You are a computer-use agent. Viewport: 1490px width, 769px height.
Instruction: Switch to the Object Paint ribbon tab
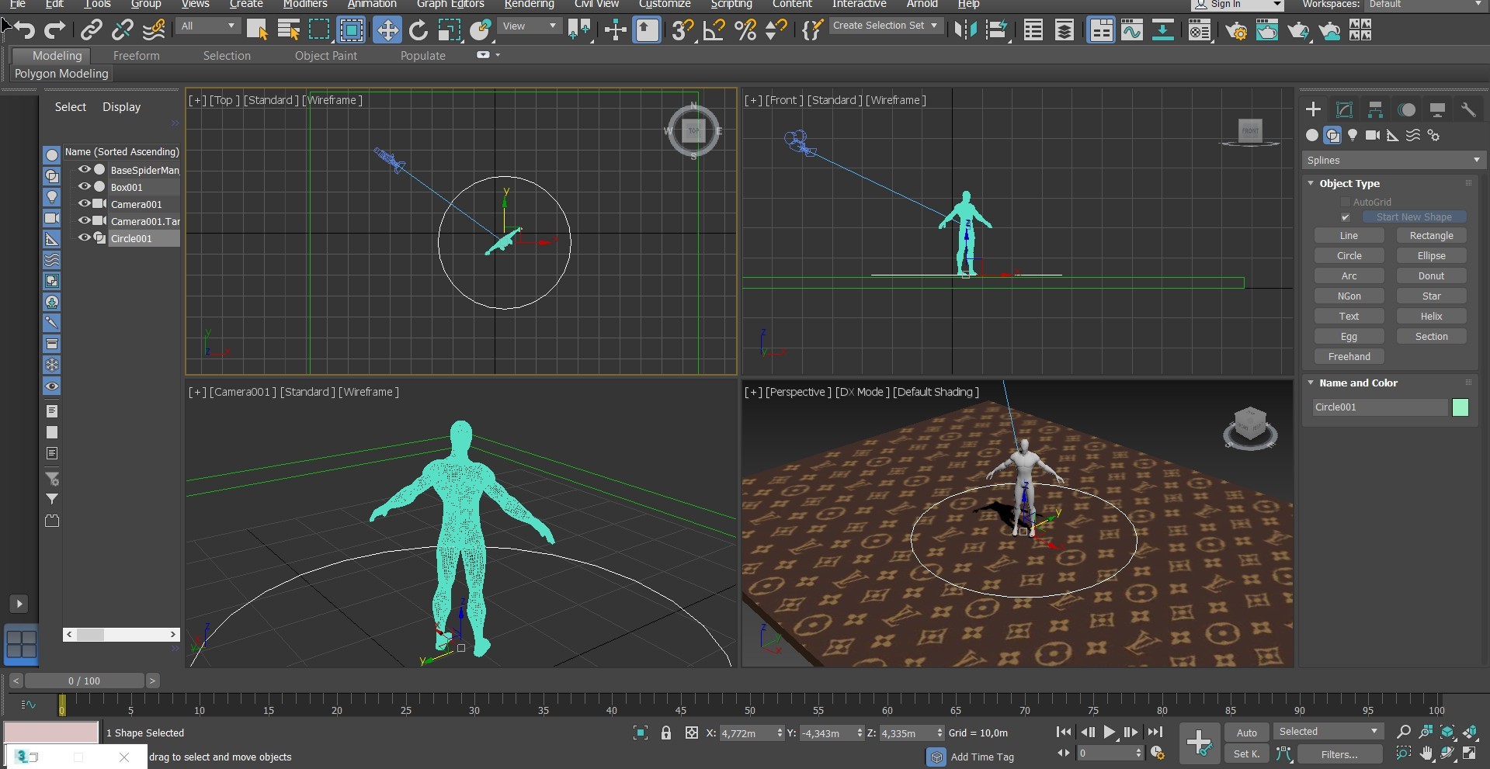pyautogui.click(x=326, y=56)
